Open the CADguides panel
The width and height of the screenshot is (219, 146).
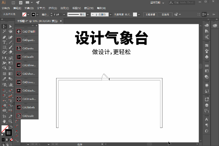coord(27,40)
